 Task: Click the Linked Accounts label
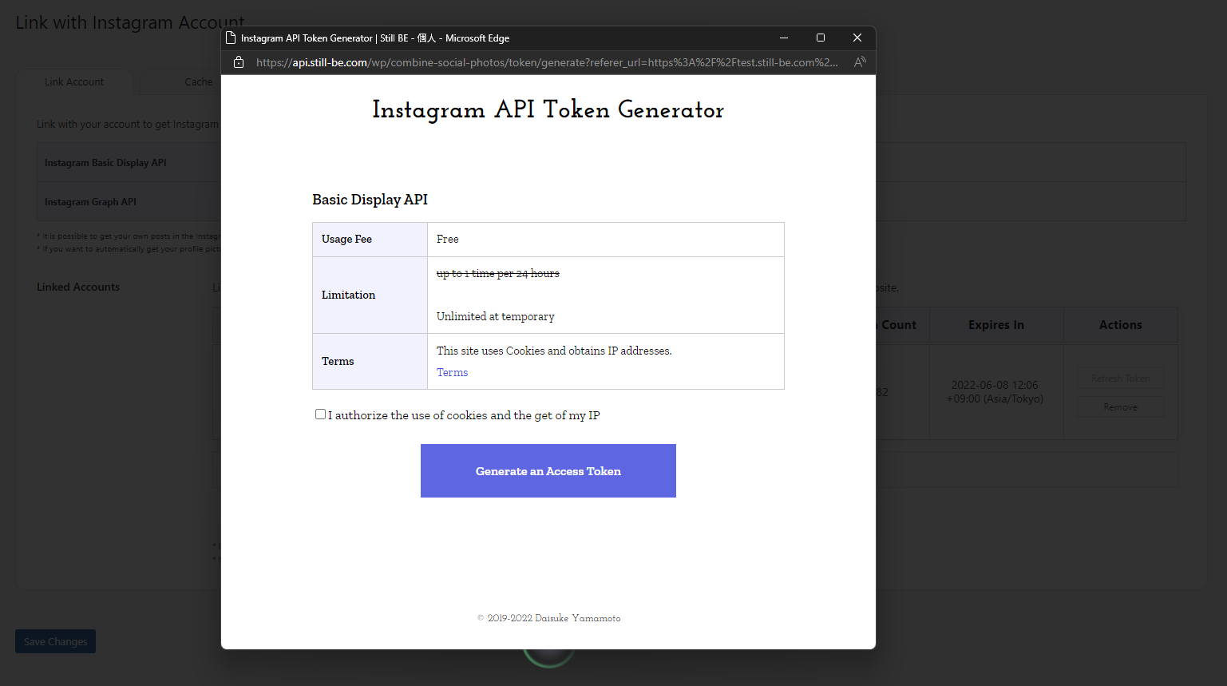pyautogui.click(x=78, y=287)
